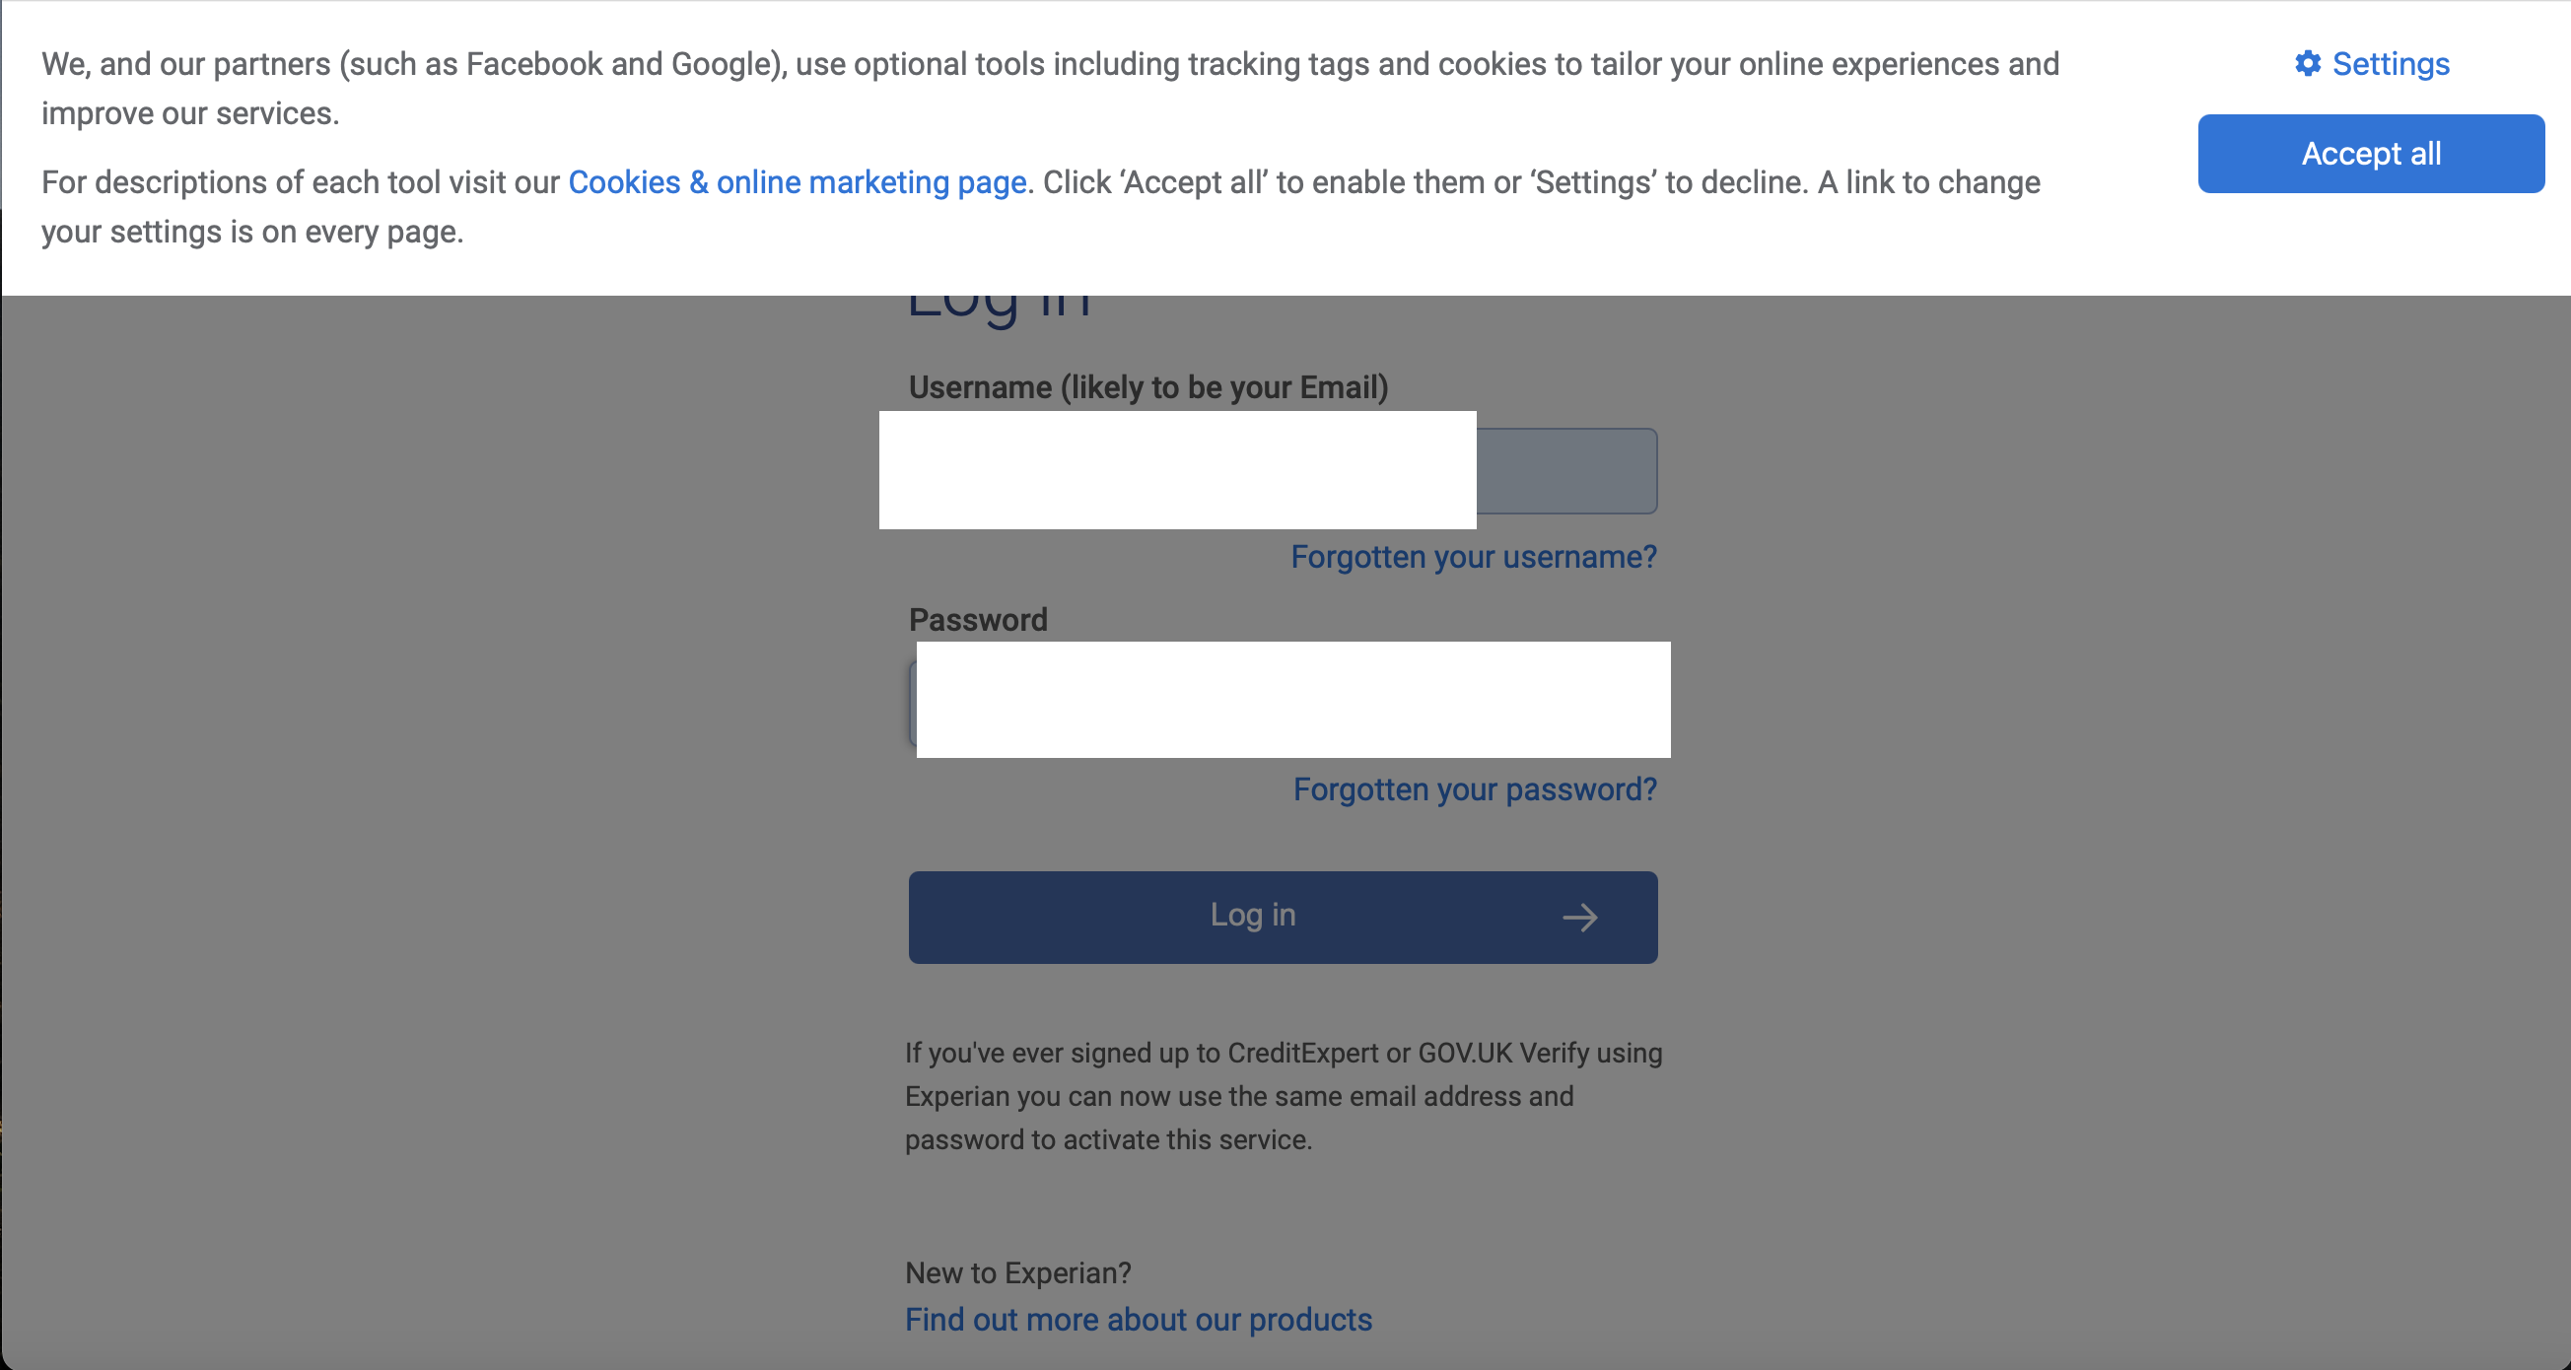Recover a lost password through the help link
This screenshot has height=1370, width=2571.
click(1474, 789)
